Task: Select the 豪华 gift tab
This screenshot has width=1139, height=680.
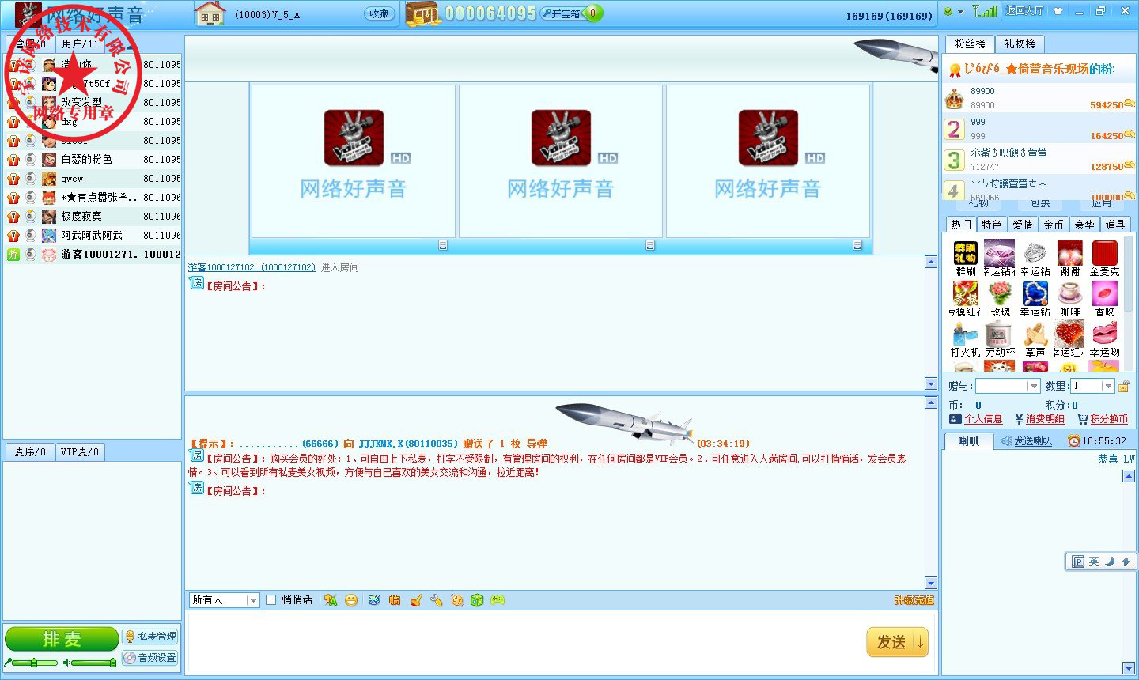Action: pyautogui.click(x=1084, y=225)
